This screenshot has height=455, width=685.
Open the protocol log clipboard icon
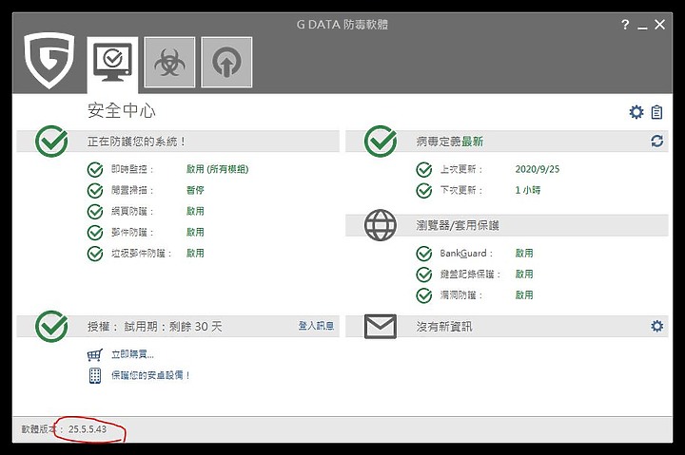click(x=656, y=112)
